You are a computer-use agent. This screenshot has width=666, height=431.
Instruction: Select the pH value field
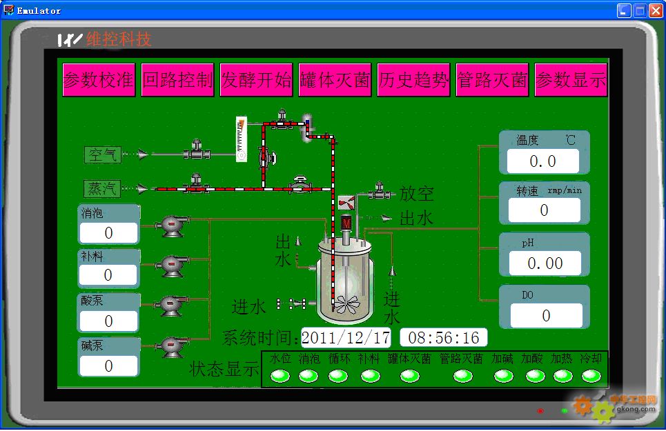tap(545, 263)
